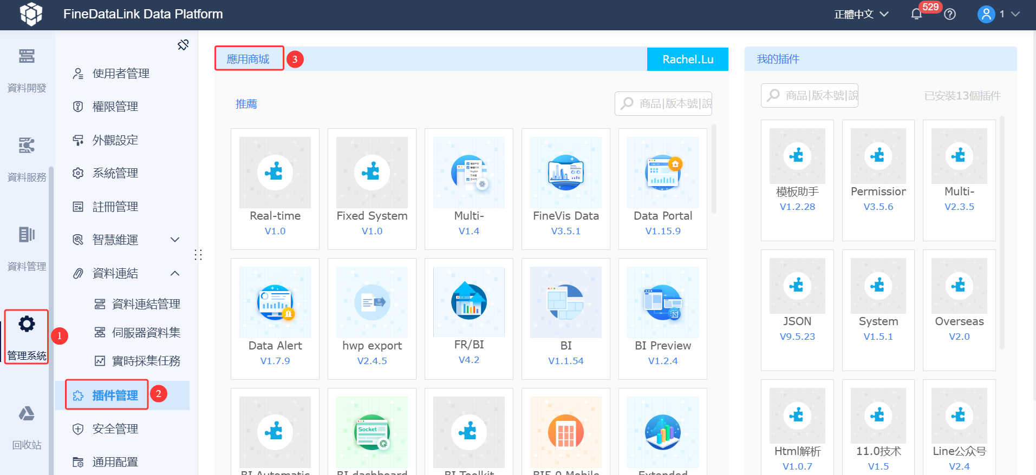This screenshot has width=1036, height=475.
Task: Click the Html解析 installed plugin icon
Action: (x=797, y=415)
